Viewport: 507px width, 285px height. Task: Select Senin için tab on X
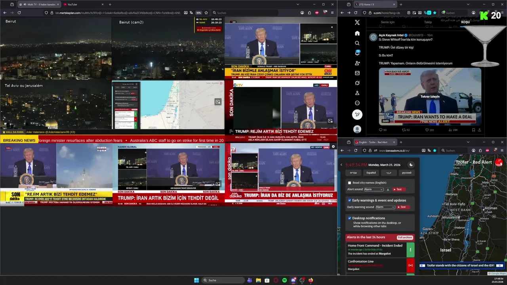(388, 22)
